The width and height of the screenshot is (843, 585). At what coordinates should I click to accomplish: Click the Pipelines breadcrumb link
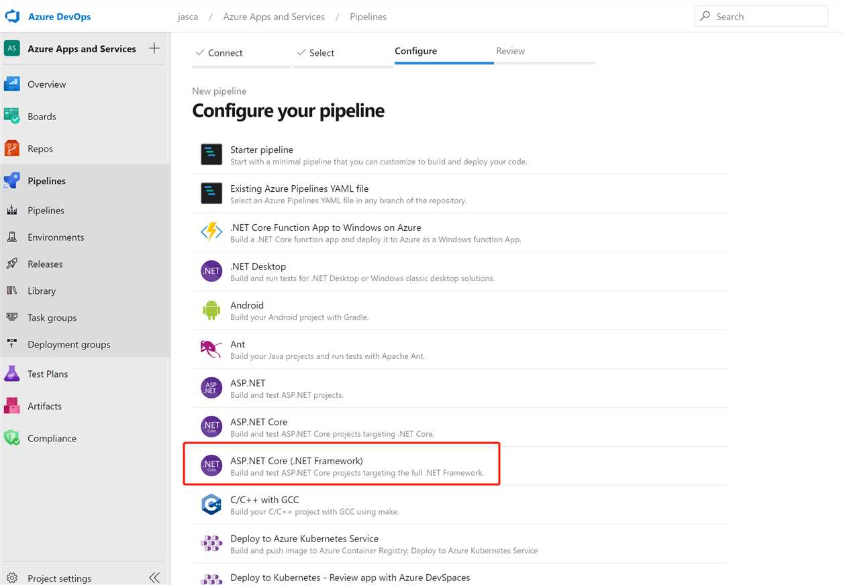pyautogui.click(x=368, y=17)
